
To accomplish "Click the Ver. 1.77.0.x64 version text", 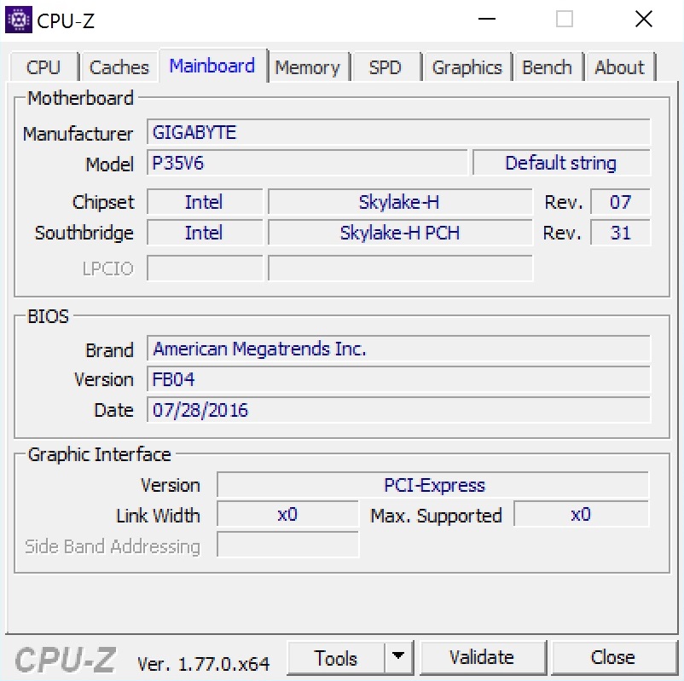I will coord(203,664).
